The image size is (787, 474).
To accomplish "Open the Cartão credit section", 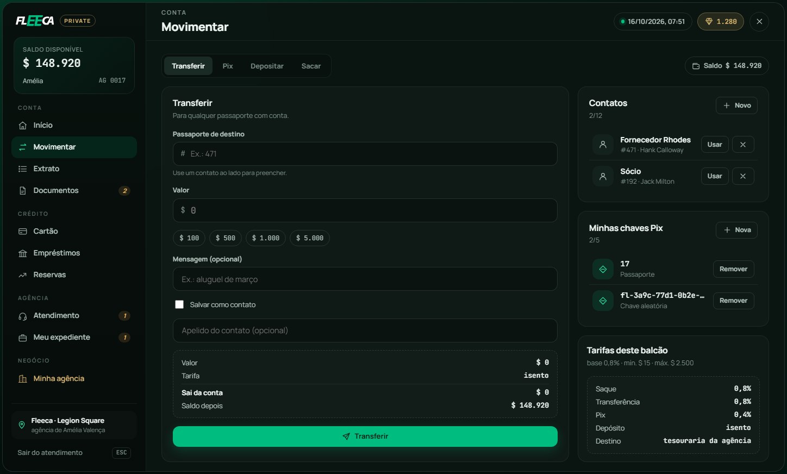I will pyautogui.click(x=74, y=231).
